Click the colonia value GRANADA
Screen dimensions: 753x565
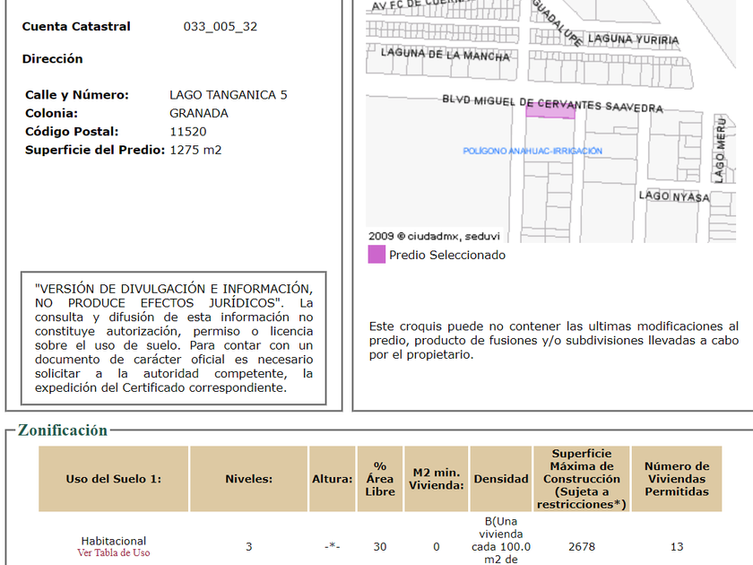tap(199, 113)
